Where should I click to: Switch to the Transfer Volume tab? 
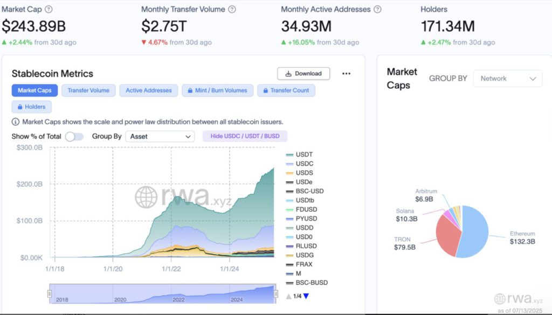click(88, 90)
